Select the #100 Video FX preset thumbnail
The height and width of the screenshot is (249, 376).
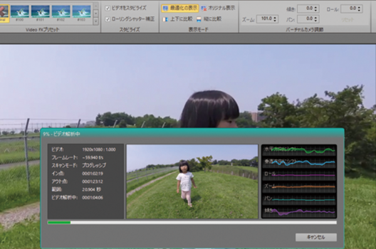coord(19,11)
